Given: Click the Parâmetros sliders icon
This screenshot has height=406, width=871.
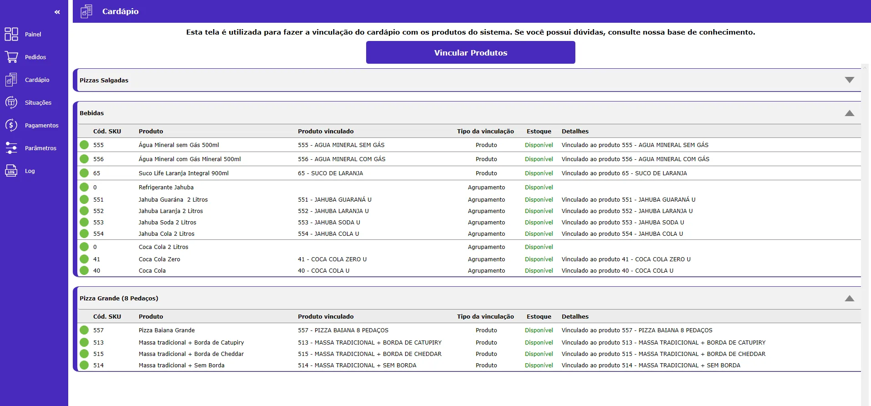Looking at the screenshot, I should point(11,148).
